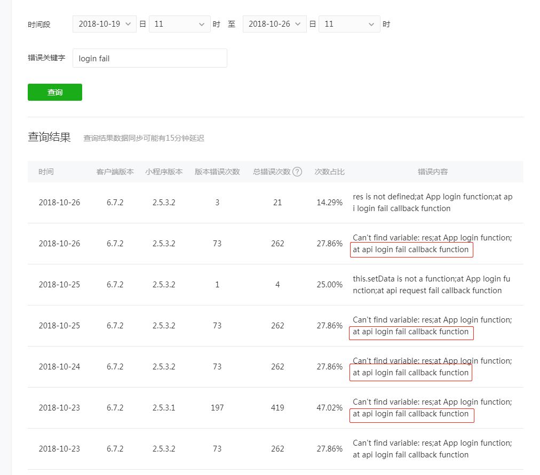
Task: Click the 错误内容 column header
Action: point(433,172)
